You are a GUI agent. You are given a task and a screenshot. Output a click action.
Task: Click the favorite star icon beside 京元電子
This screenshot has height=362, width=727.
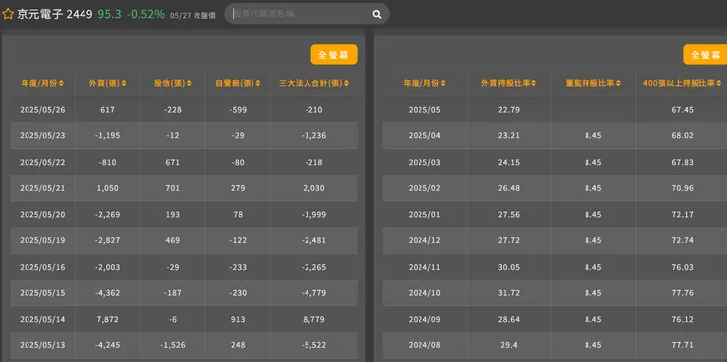pyautogui.click(x=8, y=14)
